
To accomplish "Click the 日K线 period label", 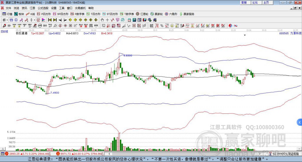I will click(4, 31).
